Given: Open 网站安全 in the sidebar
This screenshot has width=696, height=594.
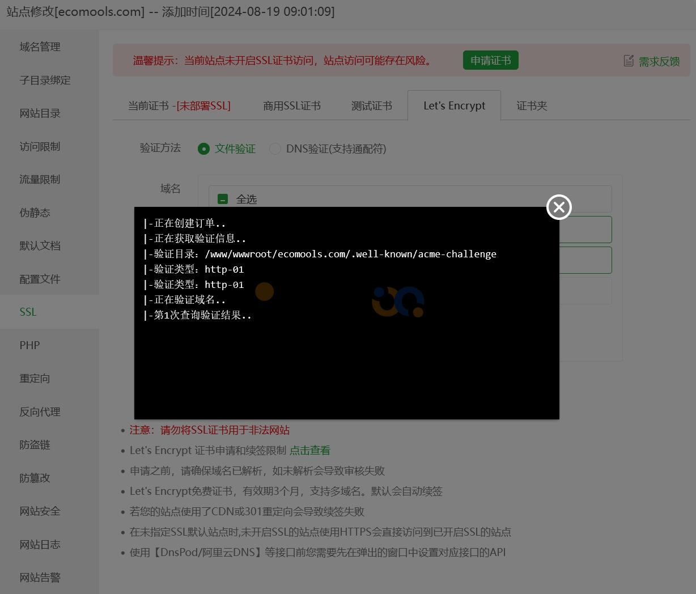Looking at the screenshot, I should tap(40, 511).
